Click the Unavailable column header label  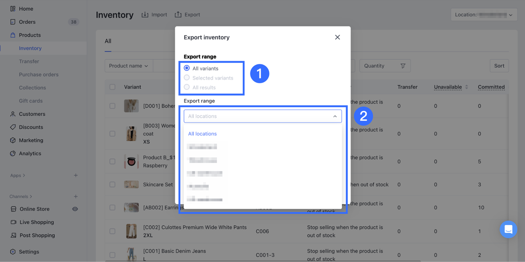coord(448,87)
